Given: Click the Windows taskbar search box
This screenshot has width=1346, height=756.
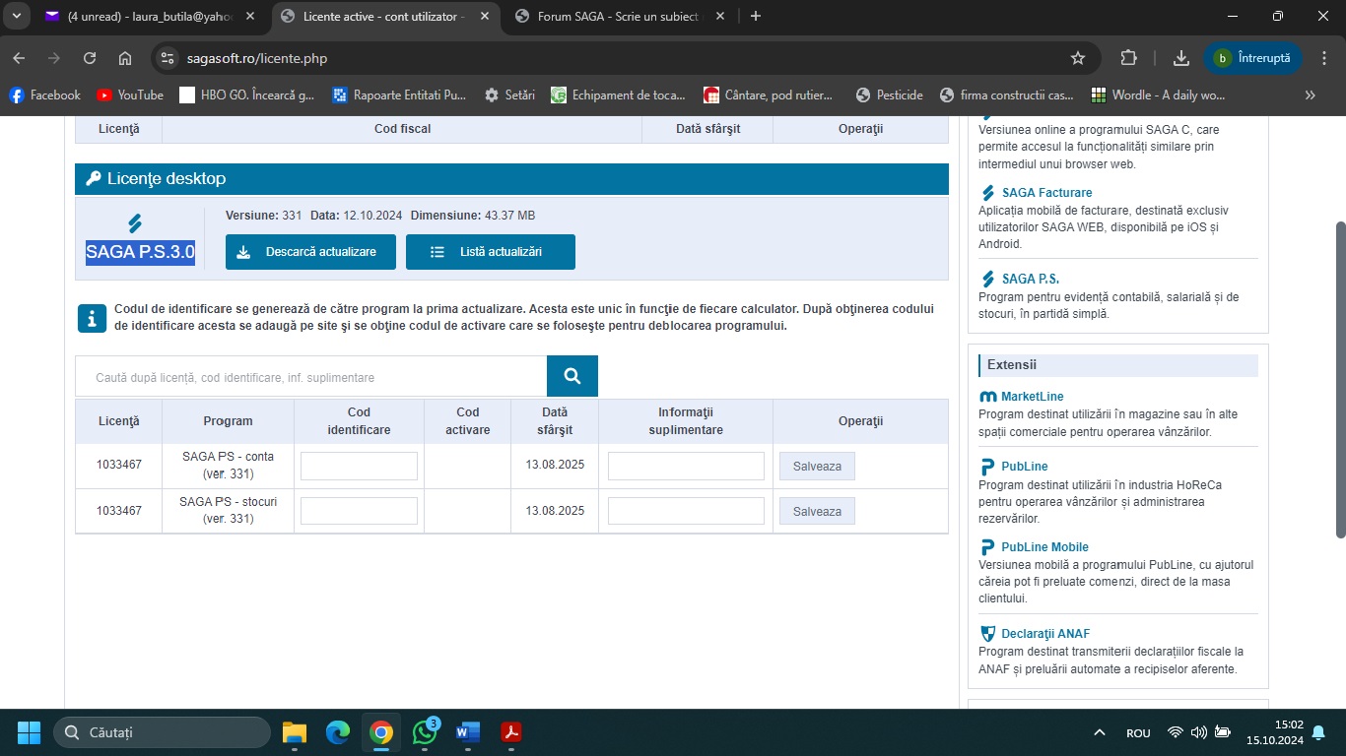Looking at the screenshot, I should click(162, 732).
